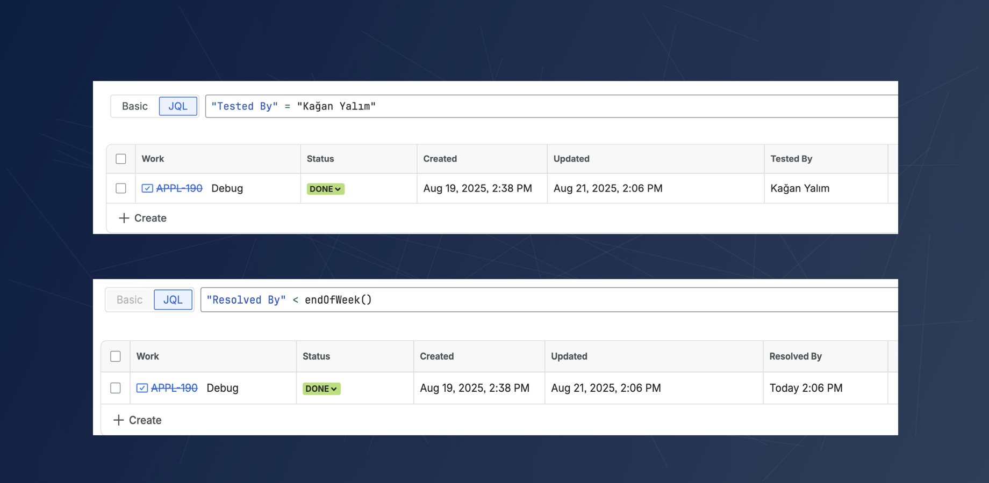
Task: Select JQL mode tab in lower panel
Action: coord(173,300)
